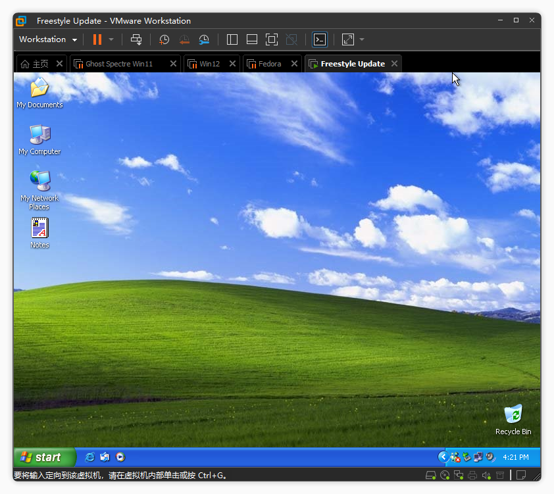Click the Windows XP start button

pyautogui.click(x=44, y=457)
